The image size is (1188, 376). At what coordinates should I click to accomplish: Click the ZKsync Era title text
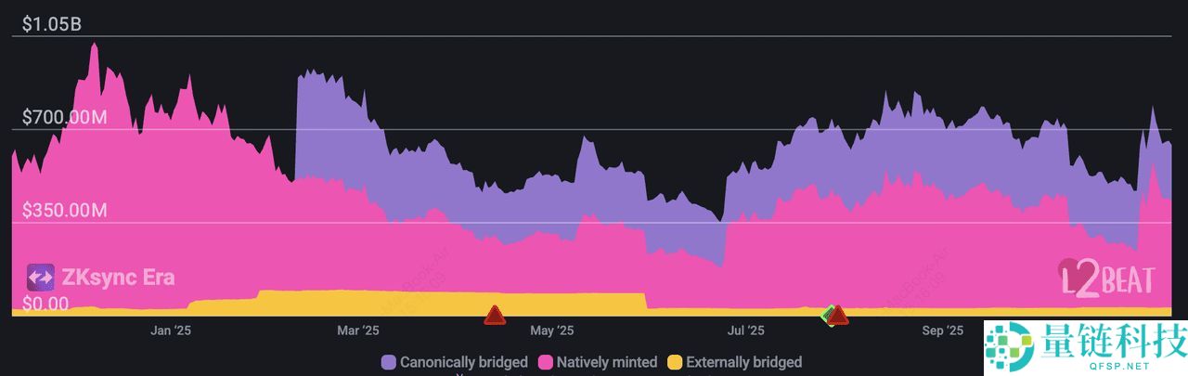(118, 277)
